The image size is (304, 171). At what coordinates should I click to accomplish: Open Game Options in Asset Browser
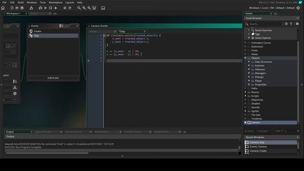pyautogui.click(x=263, y=38)
